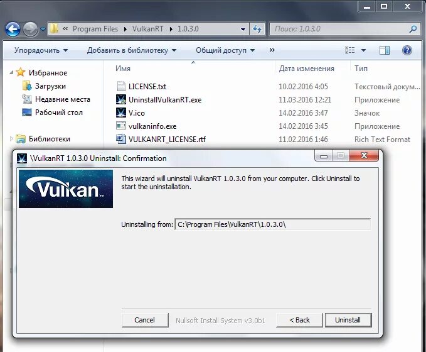Open the arrow after VulkanRT breadcrumb
The width and height of the screenshot is (426, 352).
coord(171,29)
